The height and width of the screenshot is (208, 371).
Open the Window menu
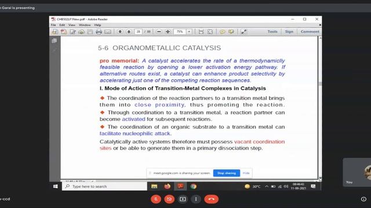tap(85, 25)
